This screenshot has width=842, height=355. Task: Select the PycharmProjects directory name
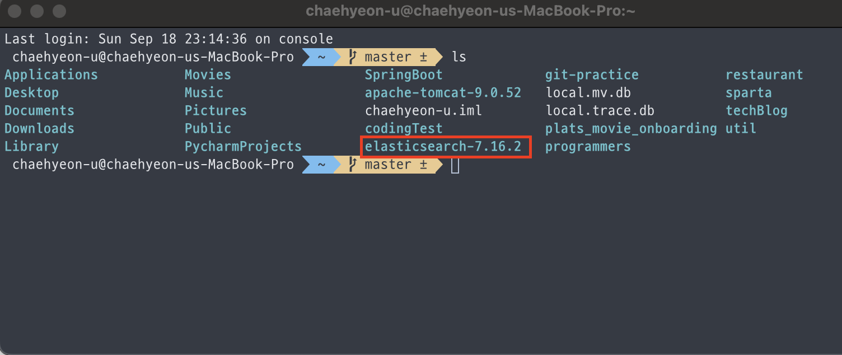click(x=243, y=147)
